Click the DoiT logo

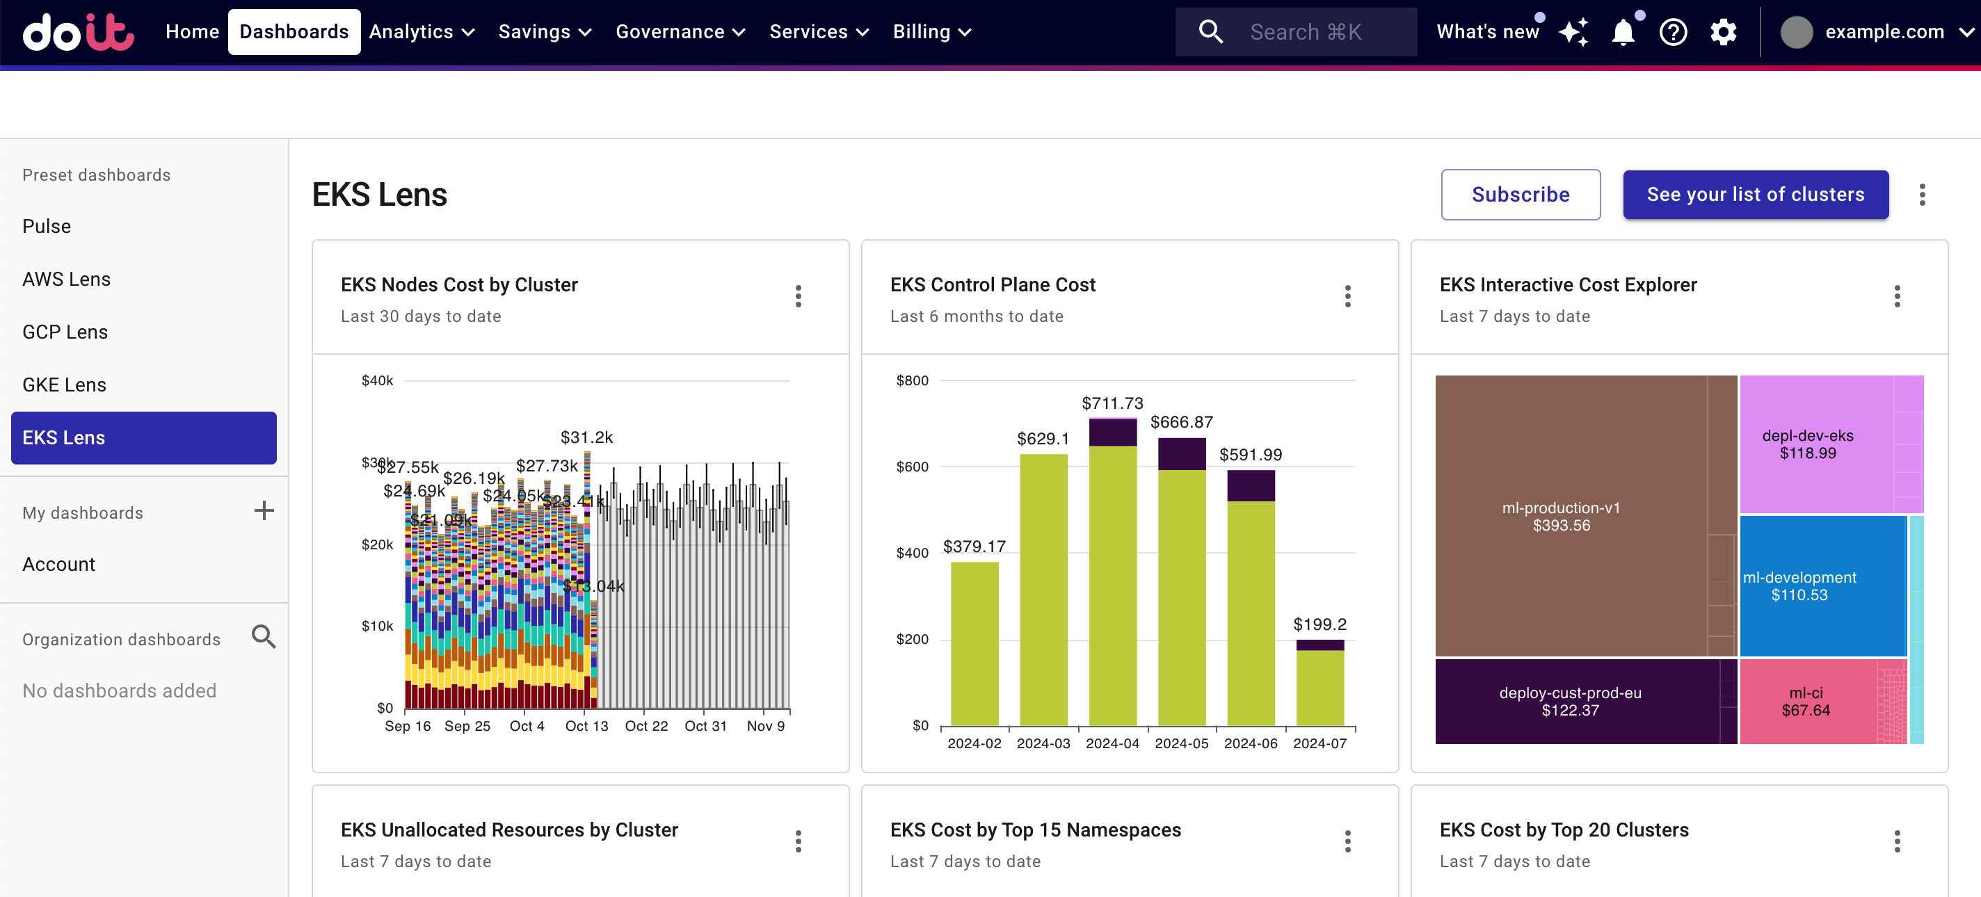click(x=79, y=31)
